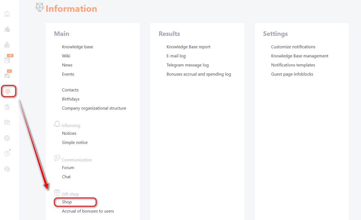Open Company organizational structure
The width and height of the screenshot is (361, 220).
tap(94, 108)
